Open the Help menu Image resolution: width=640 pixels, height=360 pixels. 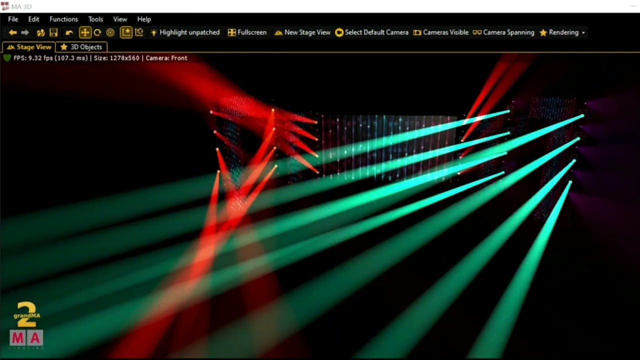[144, 19]
